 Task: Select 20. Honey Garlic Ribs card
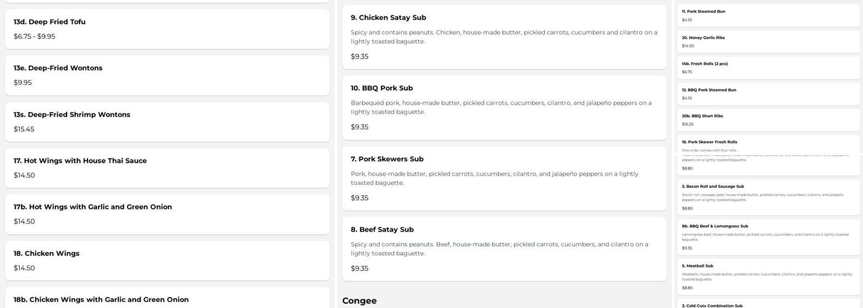(768, 41)
